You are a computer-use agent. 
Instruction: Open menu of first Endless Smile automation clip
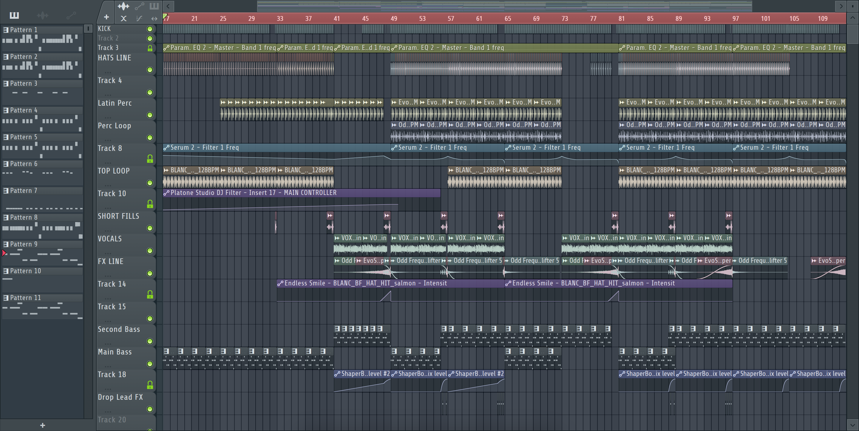tap(280, 283)
